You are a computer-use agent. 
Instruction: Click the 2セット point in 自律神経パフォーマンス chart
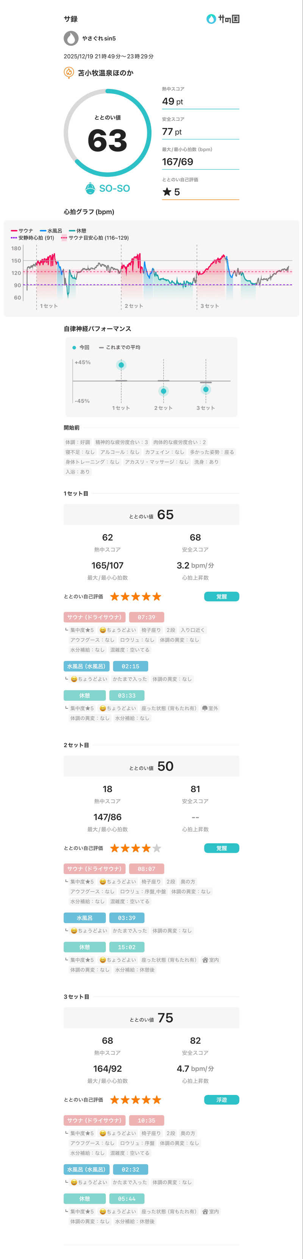[x=164, y=391]
